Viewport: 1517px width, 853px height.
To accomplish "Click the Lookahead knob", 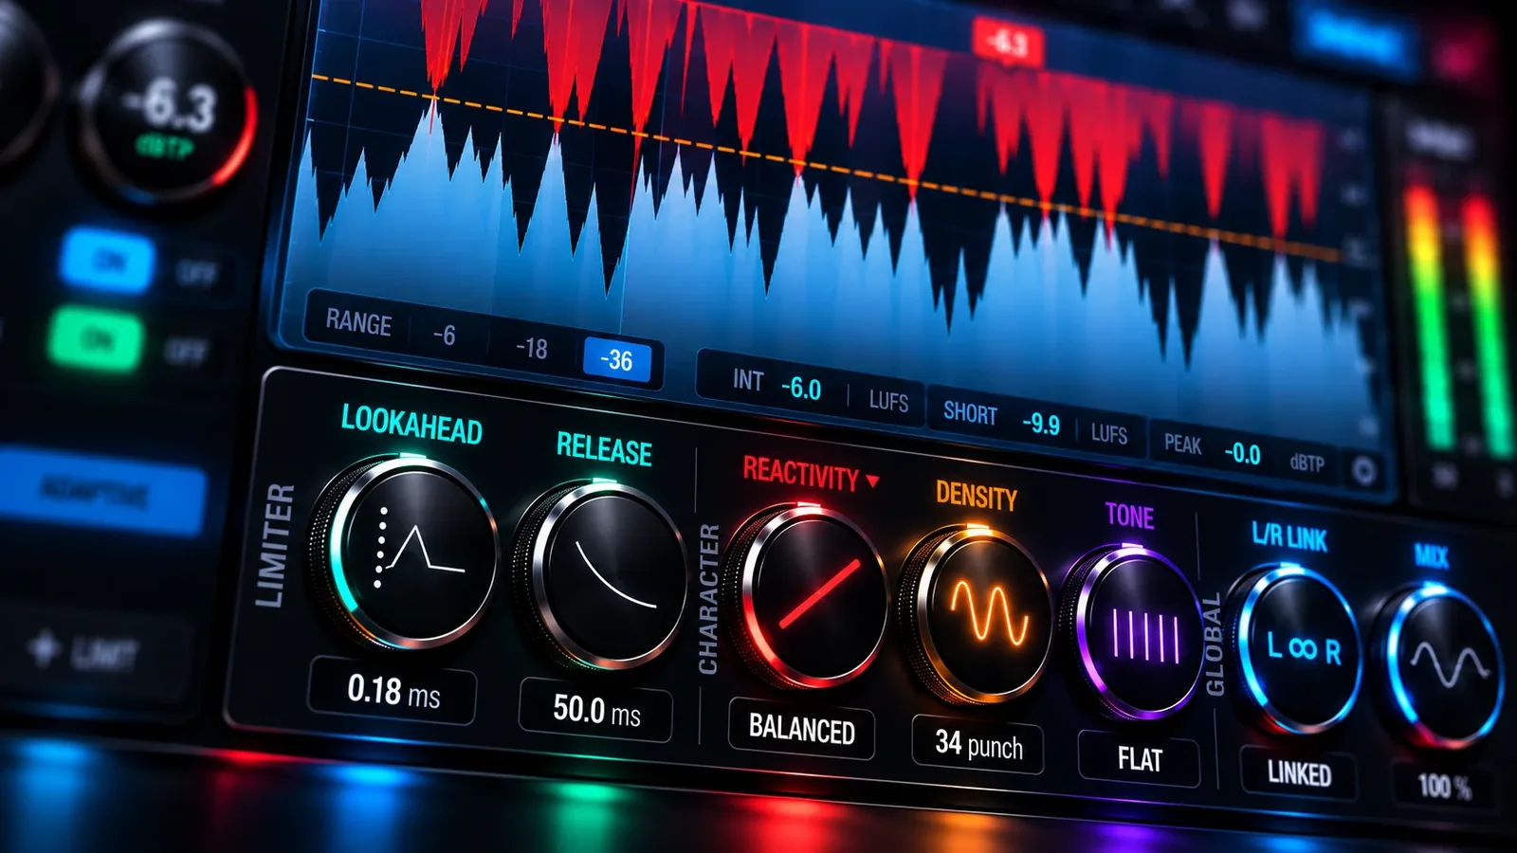I will tap(406, 553).
